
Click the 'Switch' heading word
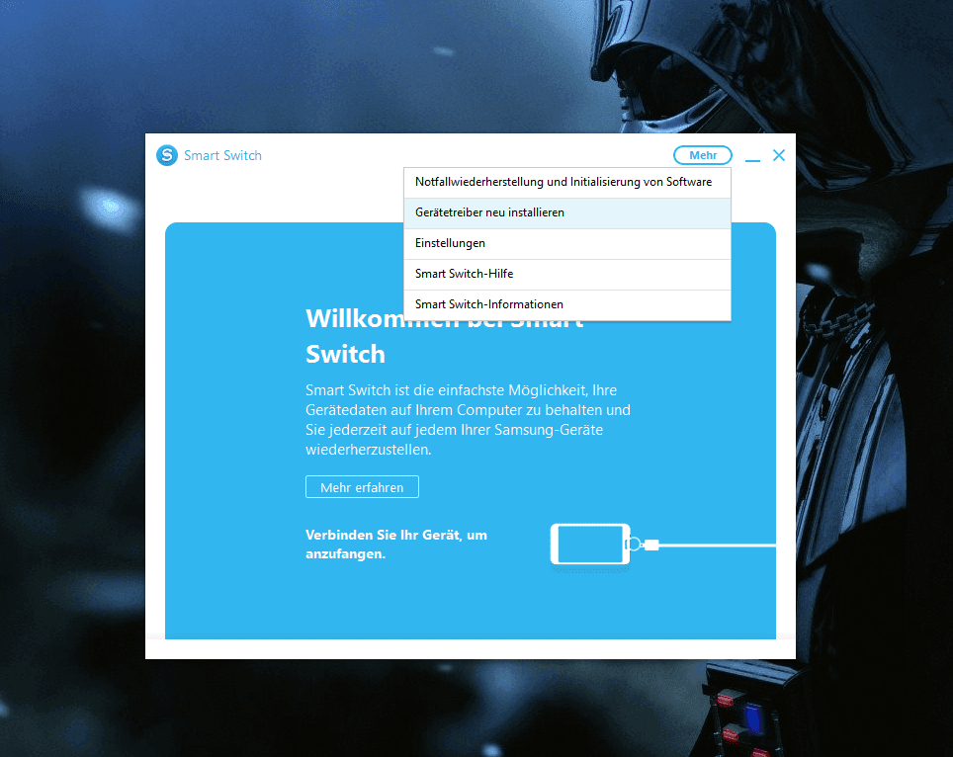point(345,354)
